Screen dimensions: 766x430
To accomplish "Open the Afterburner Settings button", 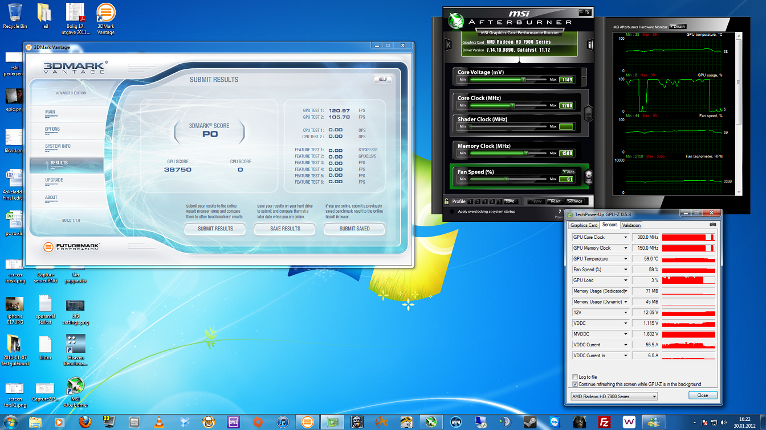I will 575,201.
